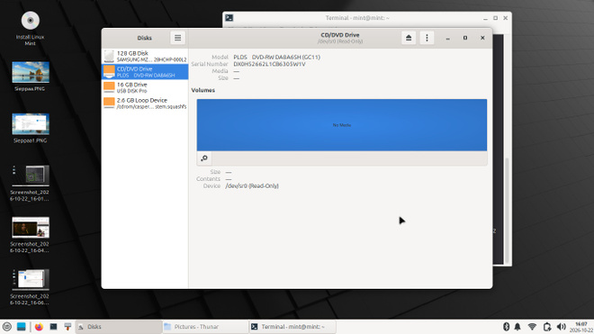Select the 128 GB Disk Samsung entry

coord(145,56)
